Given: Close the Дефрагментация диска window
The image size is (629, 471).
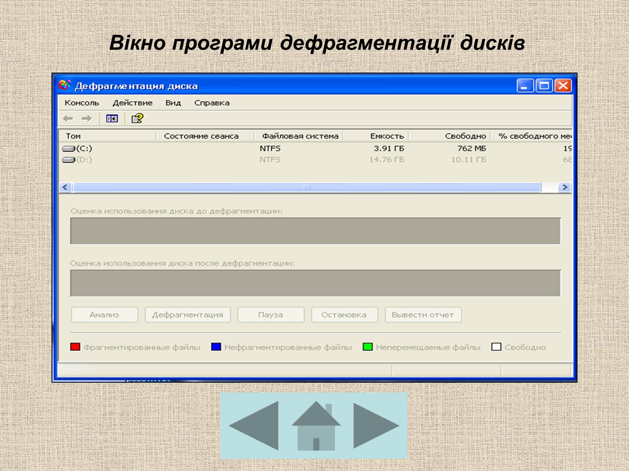Looking at the screenshot, I should [563, 86].
